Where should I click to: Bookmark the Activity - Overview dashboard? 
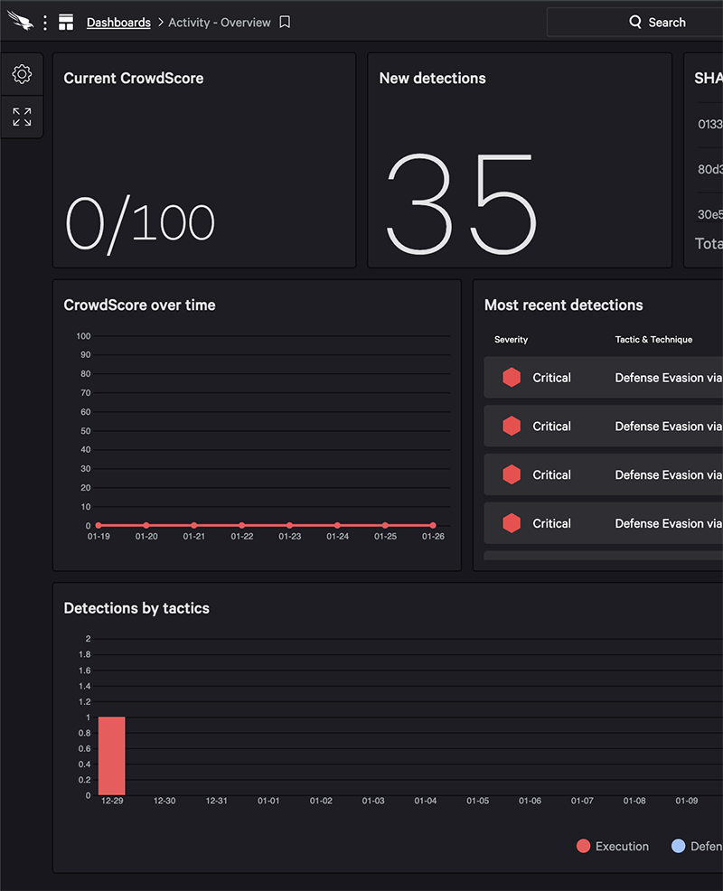coord(285,23)
